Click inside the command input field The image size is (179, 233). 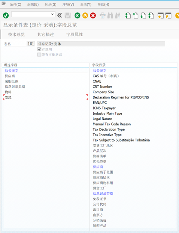coord(31,14)
